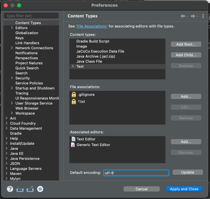Viewport: 210px width, 199px height.
Task: Select Generic Text Editor in associated editors
Action: (93, 145)
